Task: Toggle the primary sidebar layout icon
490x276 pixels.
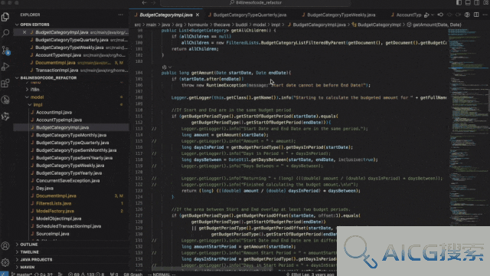Action: 459,2
